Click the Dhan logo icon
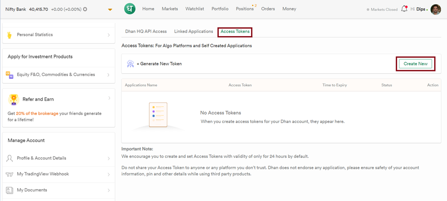Image resolution: width=447 pixels, height=201 pixels. point(130,9)
